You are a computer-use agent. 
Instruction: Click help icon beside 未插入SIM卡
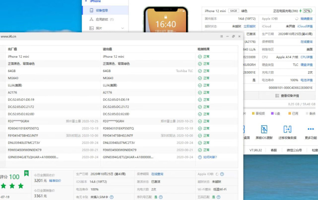[111, 197]
